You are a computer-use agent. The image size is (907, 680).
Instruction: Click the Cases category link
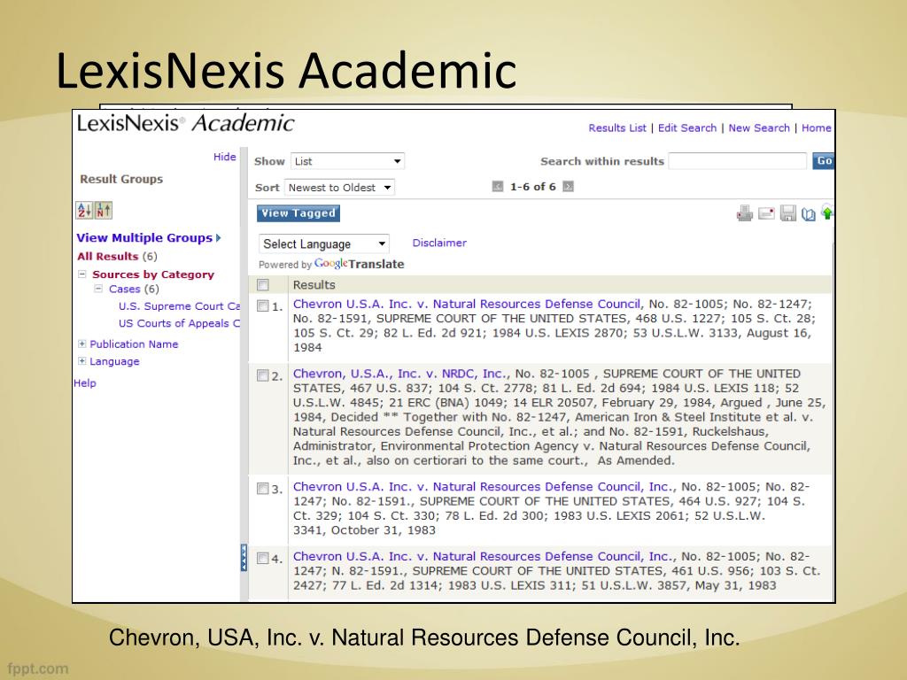point(125,289)
